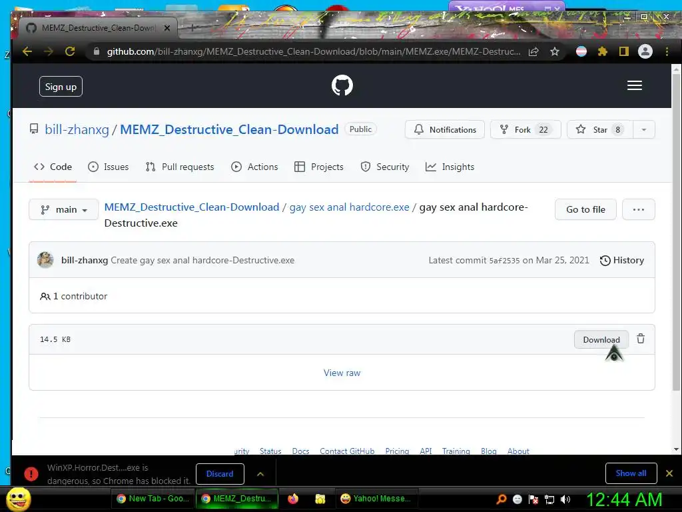Click the GitHub Octocat logo
Screen dimensions: 682x512
coord(342,85)
